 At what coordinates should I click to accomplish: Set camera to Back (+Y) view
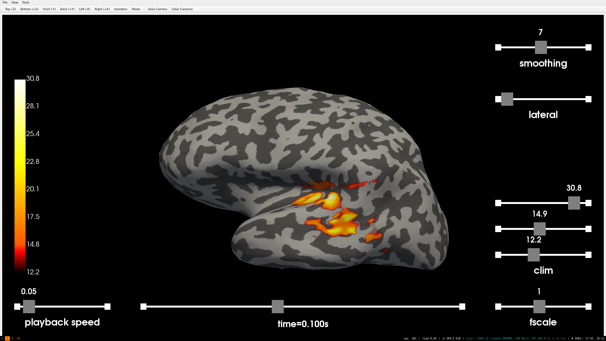point(67,9)
